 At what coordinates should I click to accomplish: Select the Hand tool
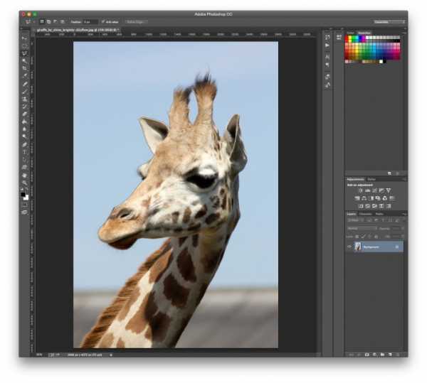25,175
